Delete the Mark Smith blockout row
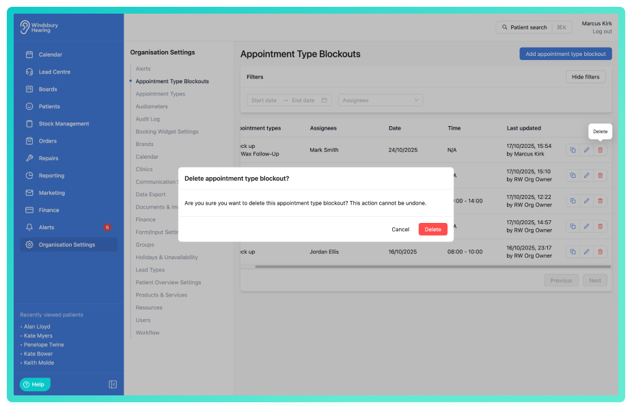 point(600,150)
